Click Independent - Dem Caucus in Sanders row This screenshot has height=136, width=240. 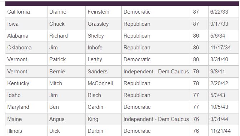coord(156,72)
